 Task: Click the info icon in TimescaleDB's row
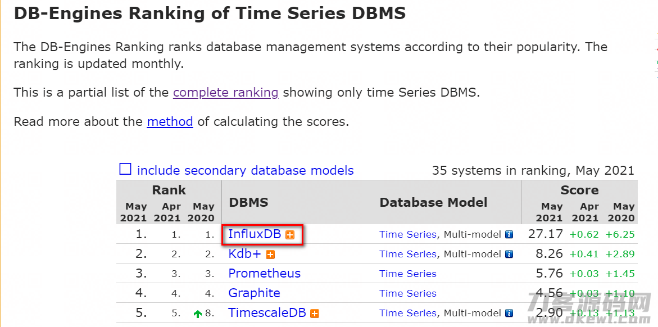click(x=509, y=313)
